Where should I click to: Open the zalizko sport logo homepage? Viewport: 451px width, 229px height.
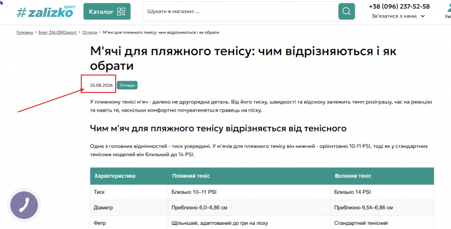(x=46, y=12)
